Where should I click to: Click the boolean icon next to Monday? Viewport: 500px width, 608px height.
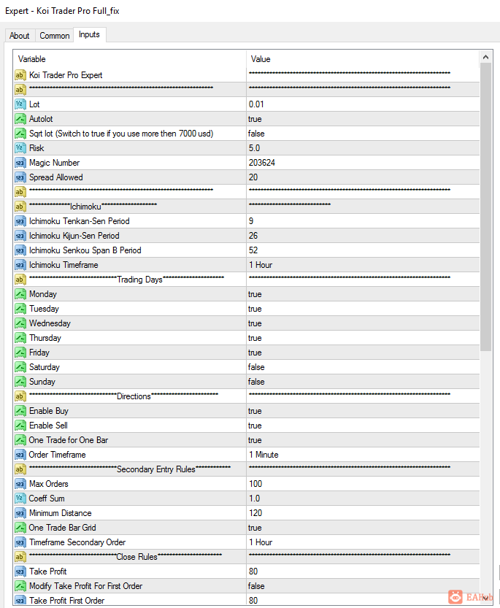tap(20, 294)
